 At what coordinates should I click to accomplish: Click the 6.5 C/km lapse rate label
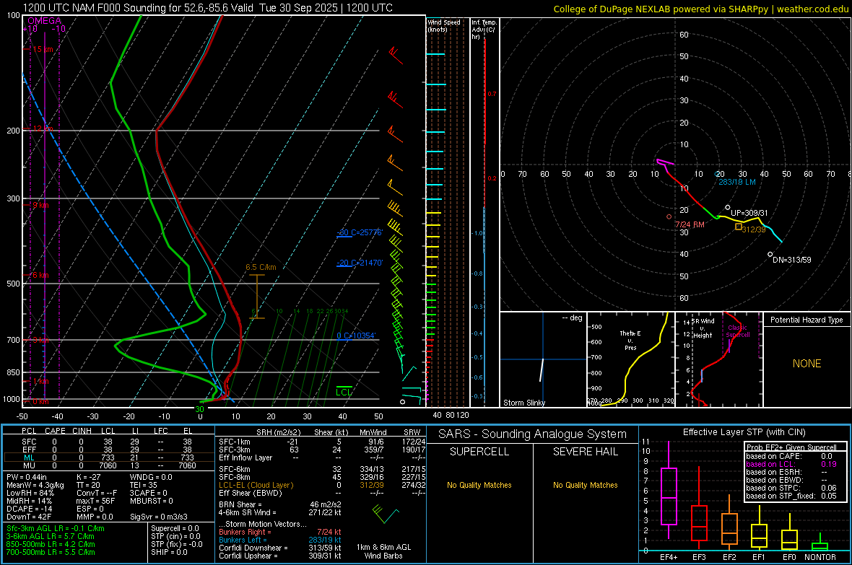261,267
